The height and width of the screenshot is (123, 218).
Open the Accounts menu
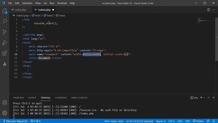click(4, 102)
